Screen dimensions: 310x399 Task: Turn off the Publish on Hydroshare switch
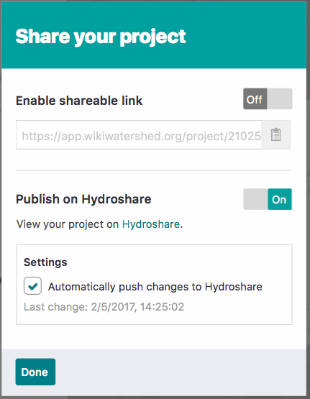coord(268,199)
